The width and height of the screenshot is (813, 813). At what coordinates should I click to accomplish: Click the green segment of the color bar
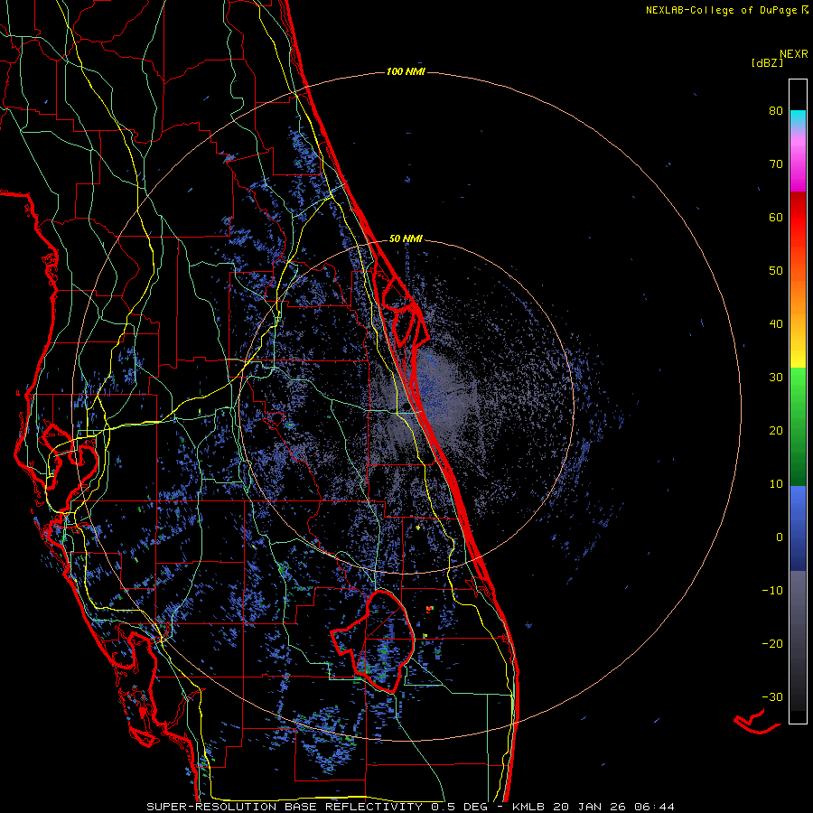(x=798, y=426)
